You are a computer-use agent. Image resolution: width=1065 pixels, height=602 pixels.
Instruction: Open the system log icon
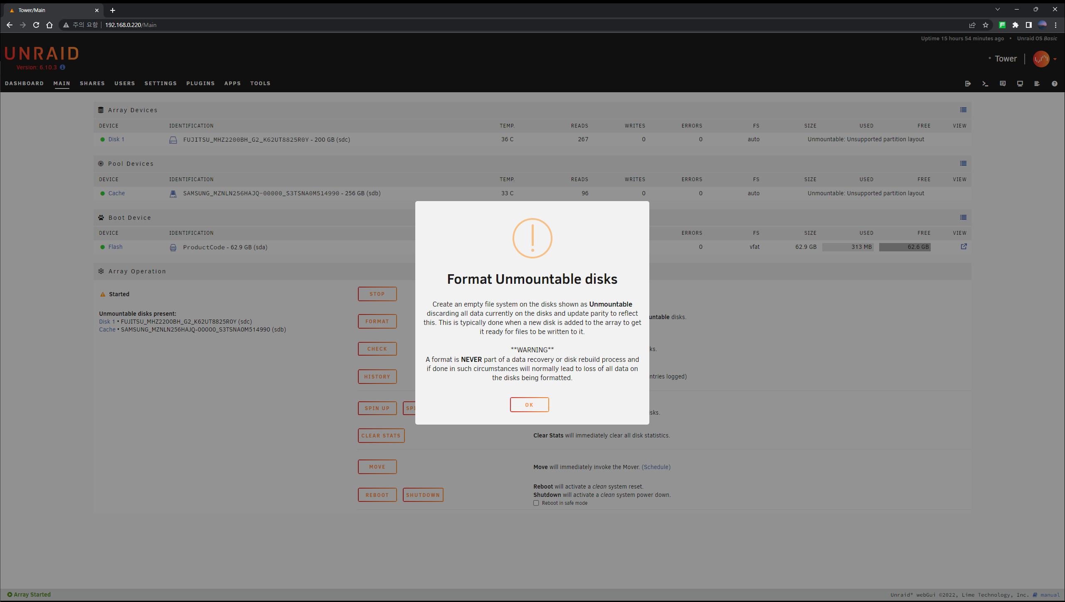click(1037, 84)
